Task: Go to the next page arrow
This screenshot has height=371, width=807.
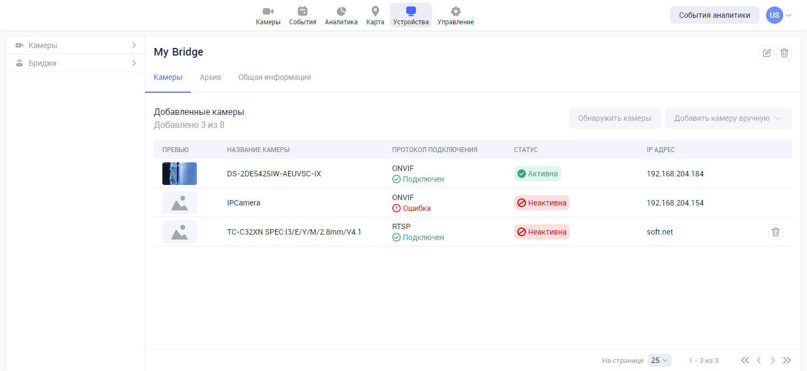Action: click(x=773, y=360)
